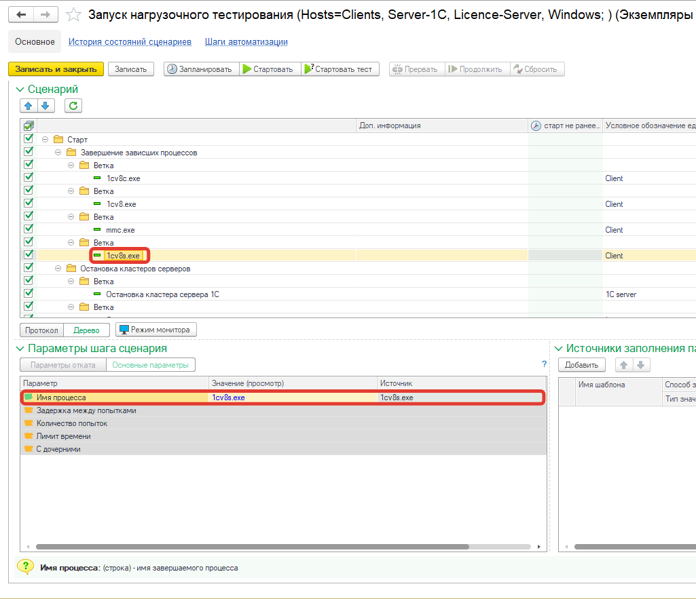Switch to Режим монитора view

[156, 330]
